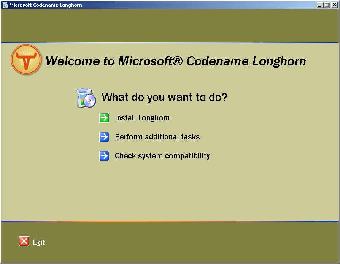The height and width of the screenshot is (264, 340).
Task: Click the blue arrow beside Check system compatibility
Action: (x=104, y=156)
